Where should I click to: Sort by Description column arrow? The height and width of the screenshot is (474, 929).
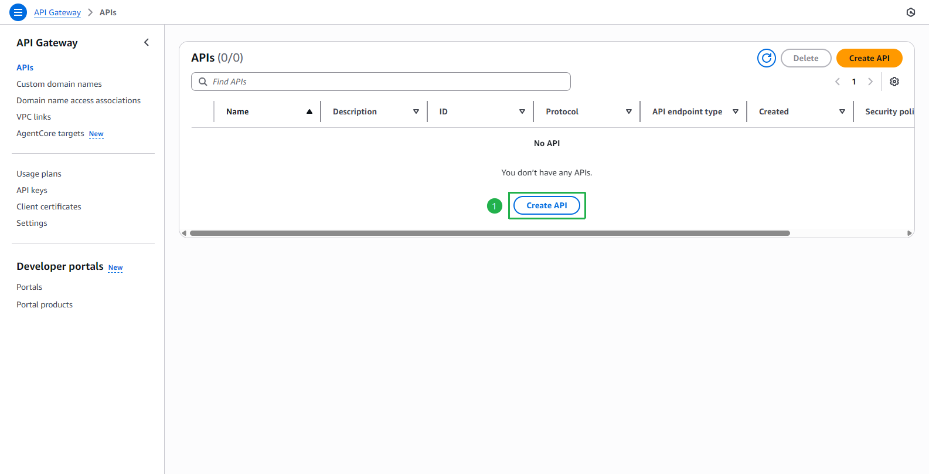[x=416, y=111]
